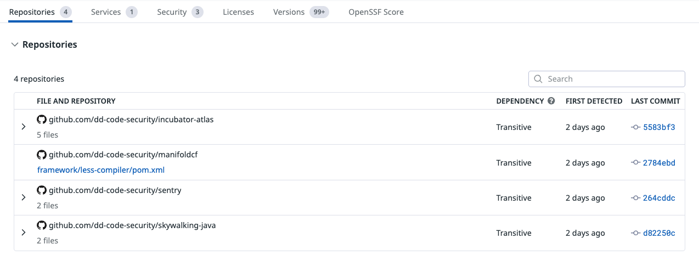This screenshot has height=261, width=699.
Task: Click the Dependency column help icon
Action: (x=551, y=101)
